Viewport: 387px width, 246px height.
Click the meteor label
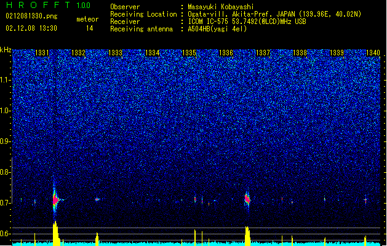pos(87,19)
